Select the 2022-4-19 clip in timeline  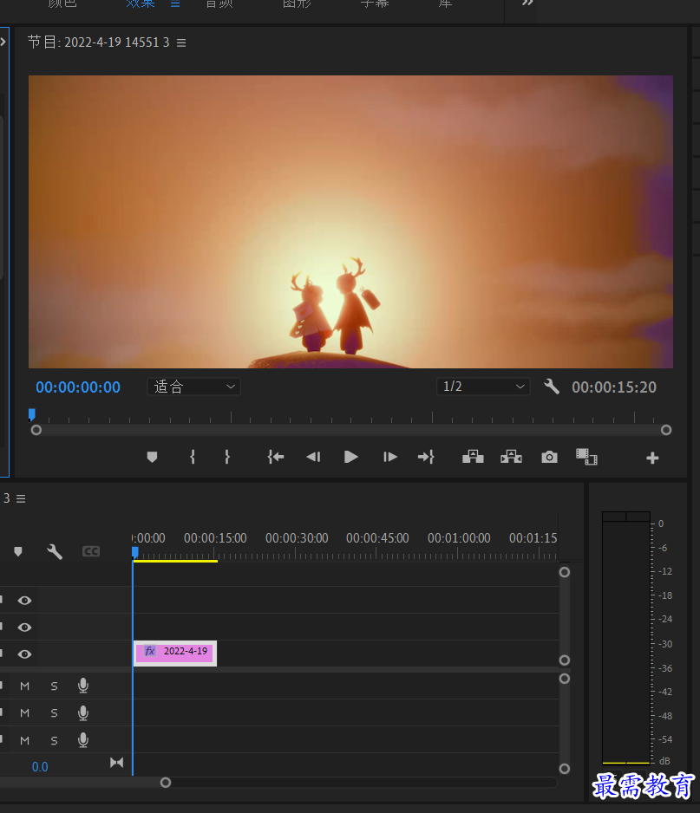[175, 653]
